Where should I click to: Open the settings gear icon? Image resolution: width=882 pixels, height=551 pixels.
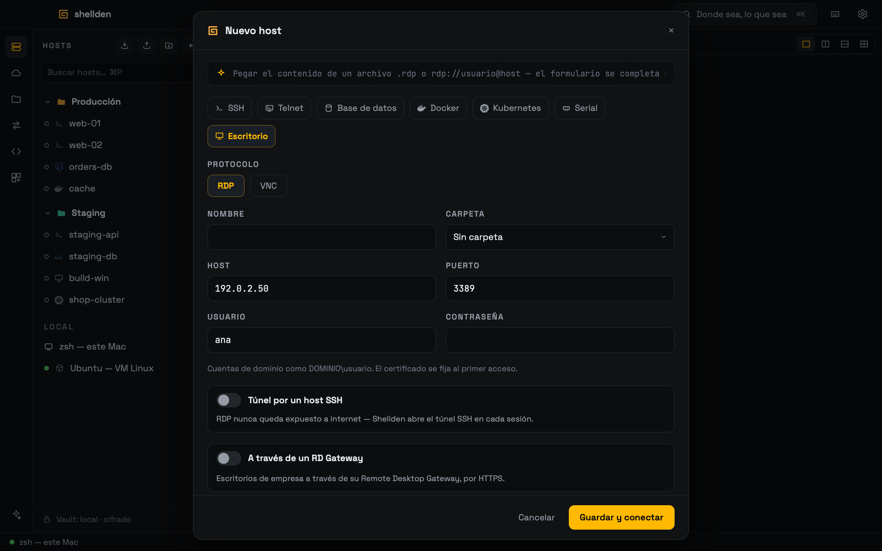[862, 14]
